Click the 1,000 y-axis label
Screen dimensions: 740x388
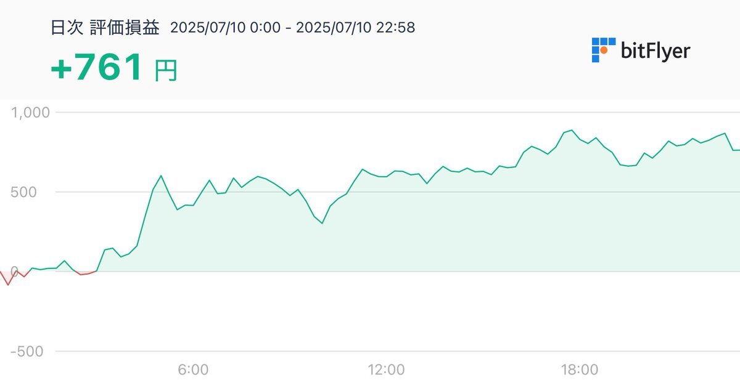(30, 113)
